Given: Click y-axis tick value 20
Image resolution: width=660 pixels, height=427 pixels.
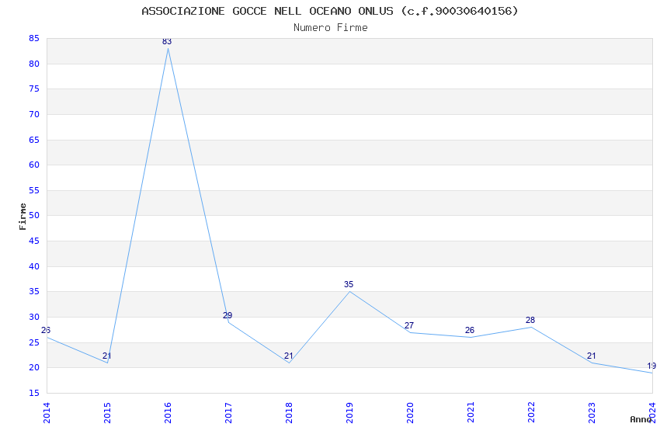Looking at the screenshot, I should [34, 368].
